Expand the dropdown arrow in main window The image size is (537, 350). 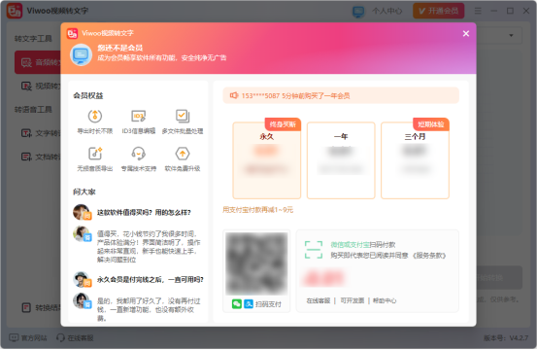pos(511,35)
